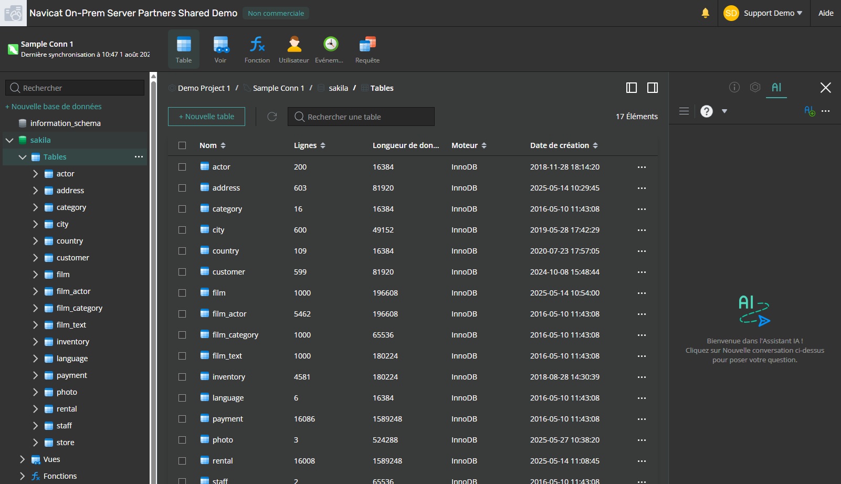The height and width of the screenshot is (484, 841).
Task: Select all tables with header checkbox
Action: (x=182, y=145)
